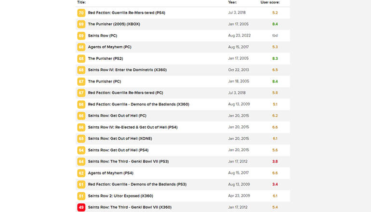Image resolution: width=371 pixels, height=212 pixels.
Task: Select user score 6.2 for Gat Out of Hell (PC)
Action: click(x=275, y=116)
